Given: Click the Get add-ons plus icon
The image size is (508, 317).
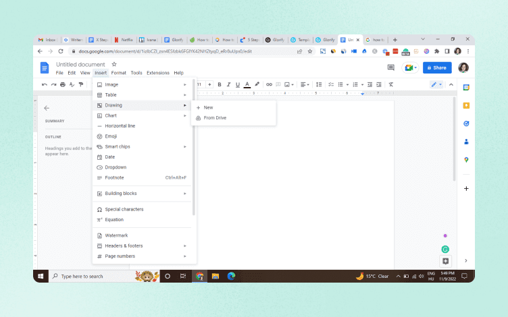Looking at the screenshot, I should [466, 189].
